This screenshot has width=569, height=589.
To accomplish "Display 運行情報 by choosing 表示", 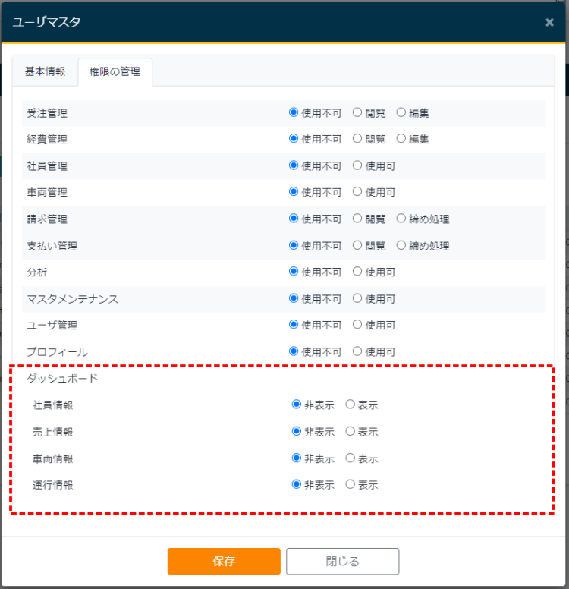I will pyautogui.click(x=351, y=485).
